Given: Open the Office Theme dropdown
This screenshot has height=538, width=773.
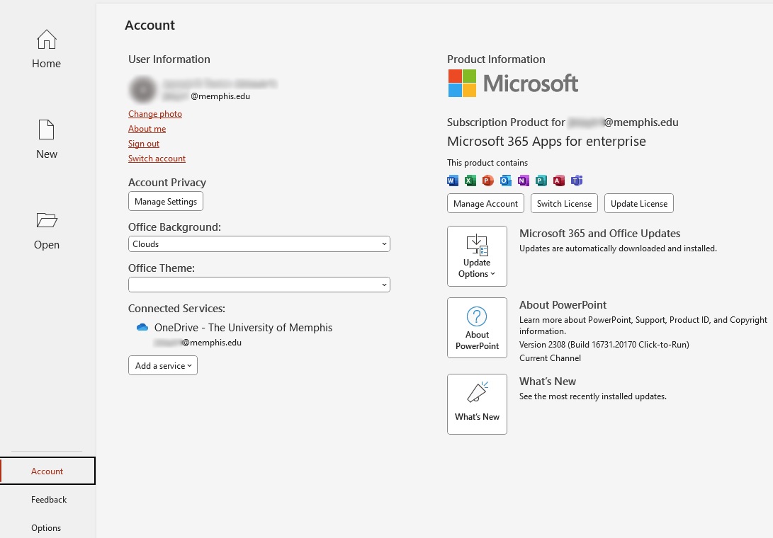Looking at the screenshot, I should click(259, 284).
